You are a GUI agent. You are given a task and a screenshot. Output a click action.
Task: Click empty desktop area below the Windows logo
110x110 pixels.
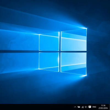pos(55,90)
